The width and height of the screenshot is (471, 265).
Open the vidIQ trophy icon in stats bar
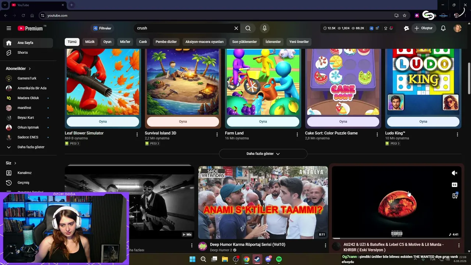pyautogui.click(x=386, y=28)
